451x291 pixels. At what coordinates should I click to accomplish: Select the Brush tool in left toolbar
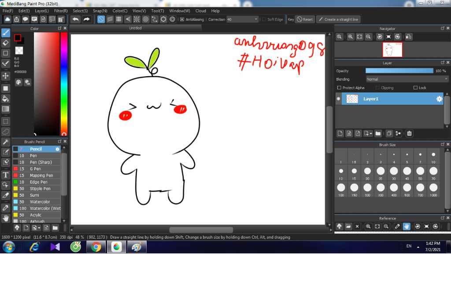click(5, 33)
